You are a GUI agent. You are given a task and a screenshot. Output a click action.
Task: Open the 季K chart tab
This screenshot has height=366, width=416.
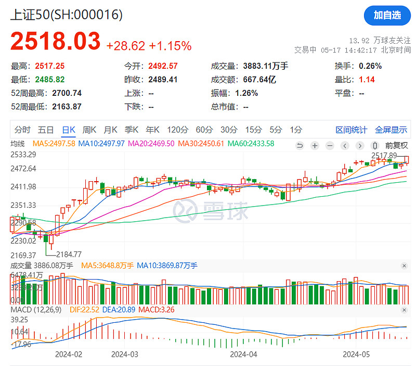[x=132, y=130]
